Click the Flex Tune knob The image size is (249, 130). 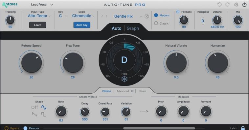(x=73, y=63)
